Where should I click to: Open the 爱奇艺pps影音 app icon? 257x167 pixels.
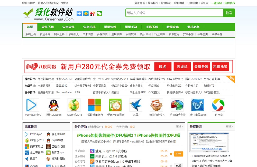(x=115, y=105)
